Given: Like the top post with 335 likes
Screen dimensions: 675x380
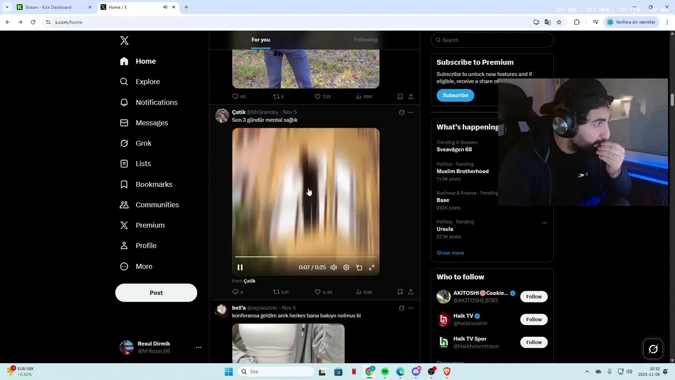Looking at the screenshot, I should click(317, 97).
